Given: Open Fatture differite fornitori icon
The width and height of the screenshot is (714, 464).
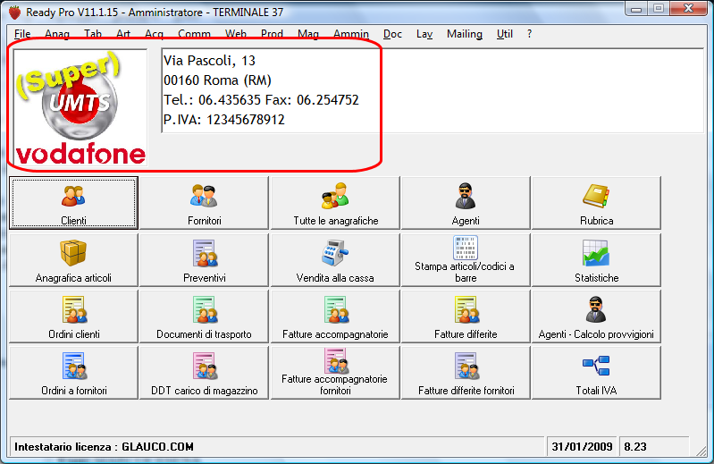Looking at the screenshot, I should pyautogui.click(x=466, y=373).
